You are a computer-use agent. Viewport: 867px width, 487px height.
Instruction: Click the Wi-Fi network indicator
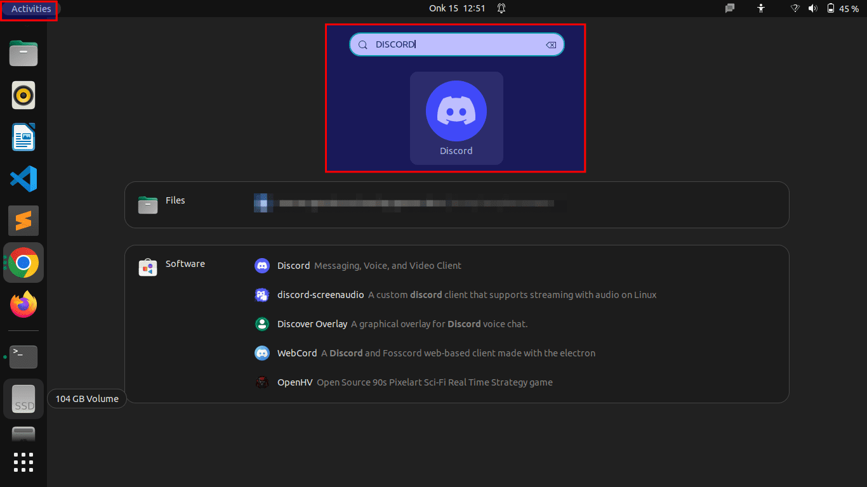coord(795,8)
